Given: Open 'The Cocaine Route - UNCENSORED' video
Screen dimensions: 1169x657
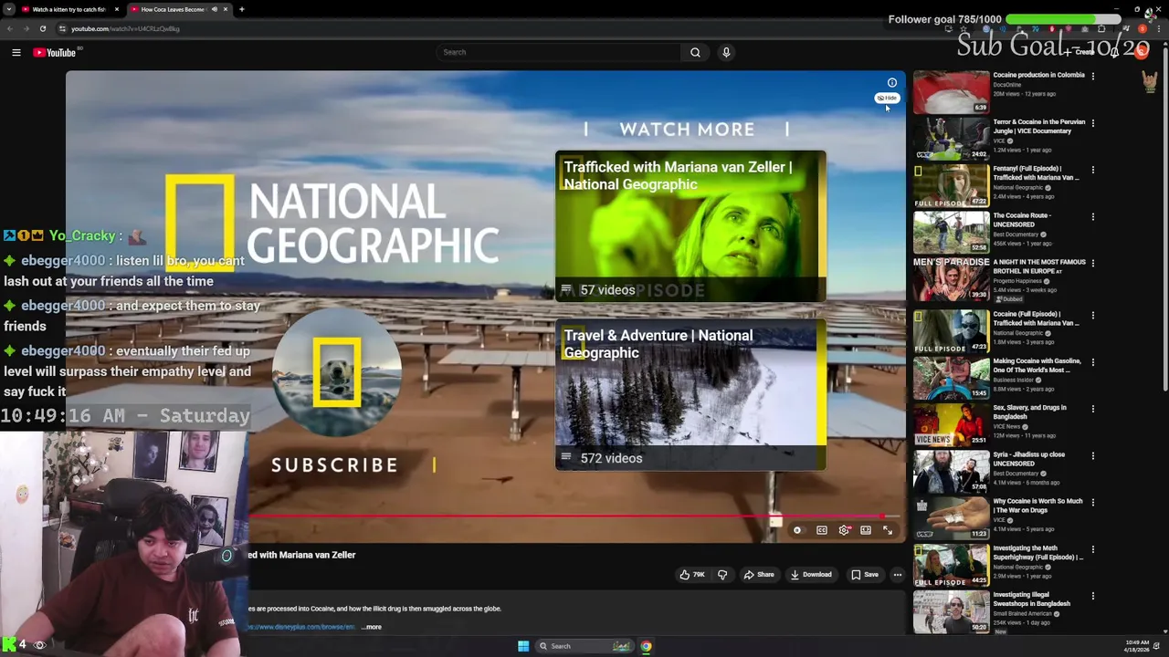Looking at the screenshot, I should tap(1022, 220).
